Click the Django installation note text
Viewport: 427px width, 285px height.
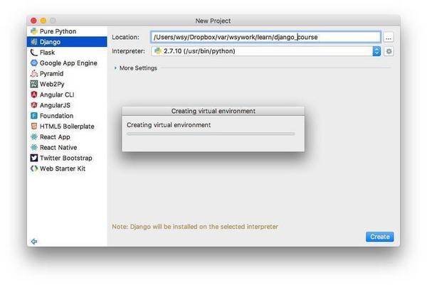pyautogui.click(x=195, y=227)
